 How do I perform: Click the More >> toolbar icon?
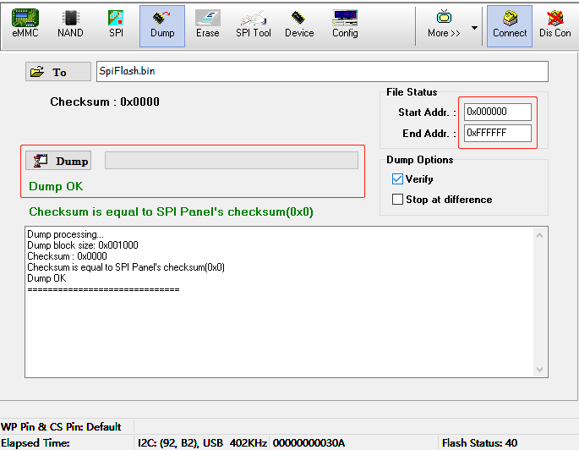pyautogui.click(x=444, y=25)
